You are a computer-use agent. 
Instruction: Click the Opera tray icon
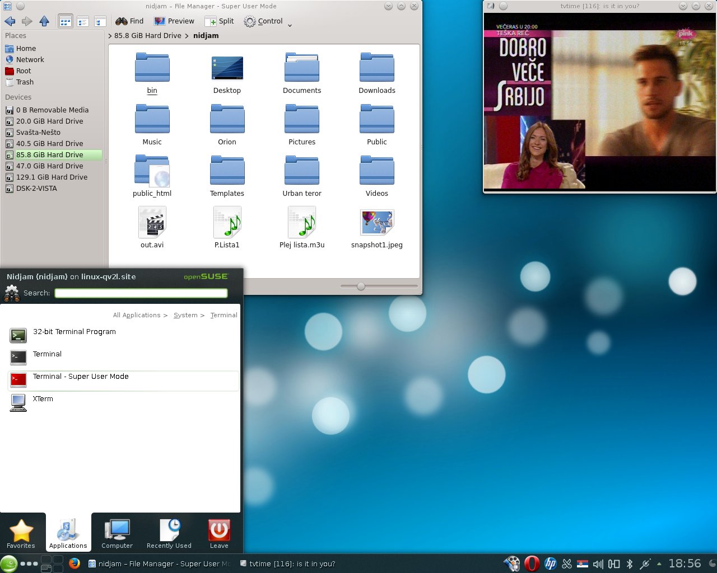pos(532,563)
